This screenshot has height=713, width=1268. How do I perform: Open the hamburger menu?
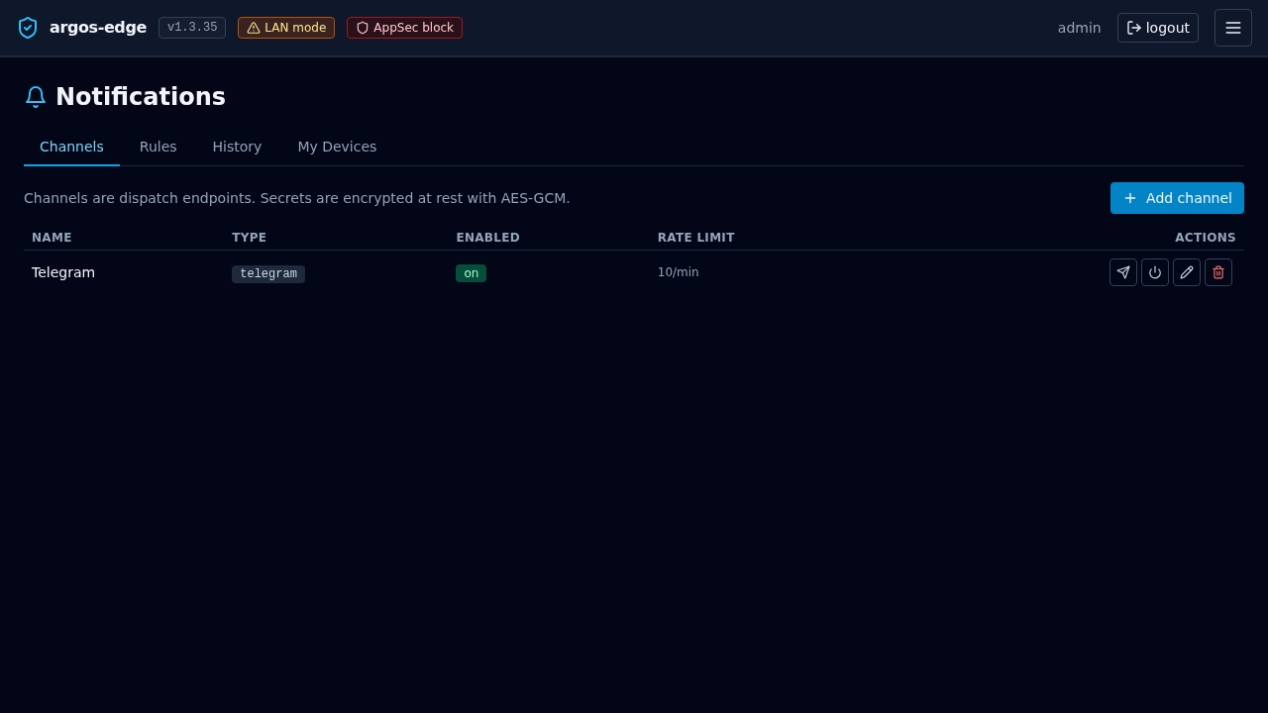tap(1233, 28)
